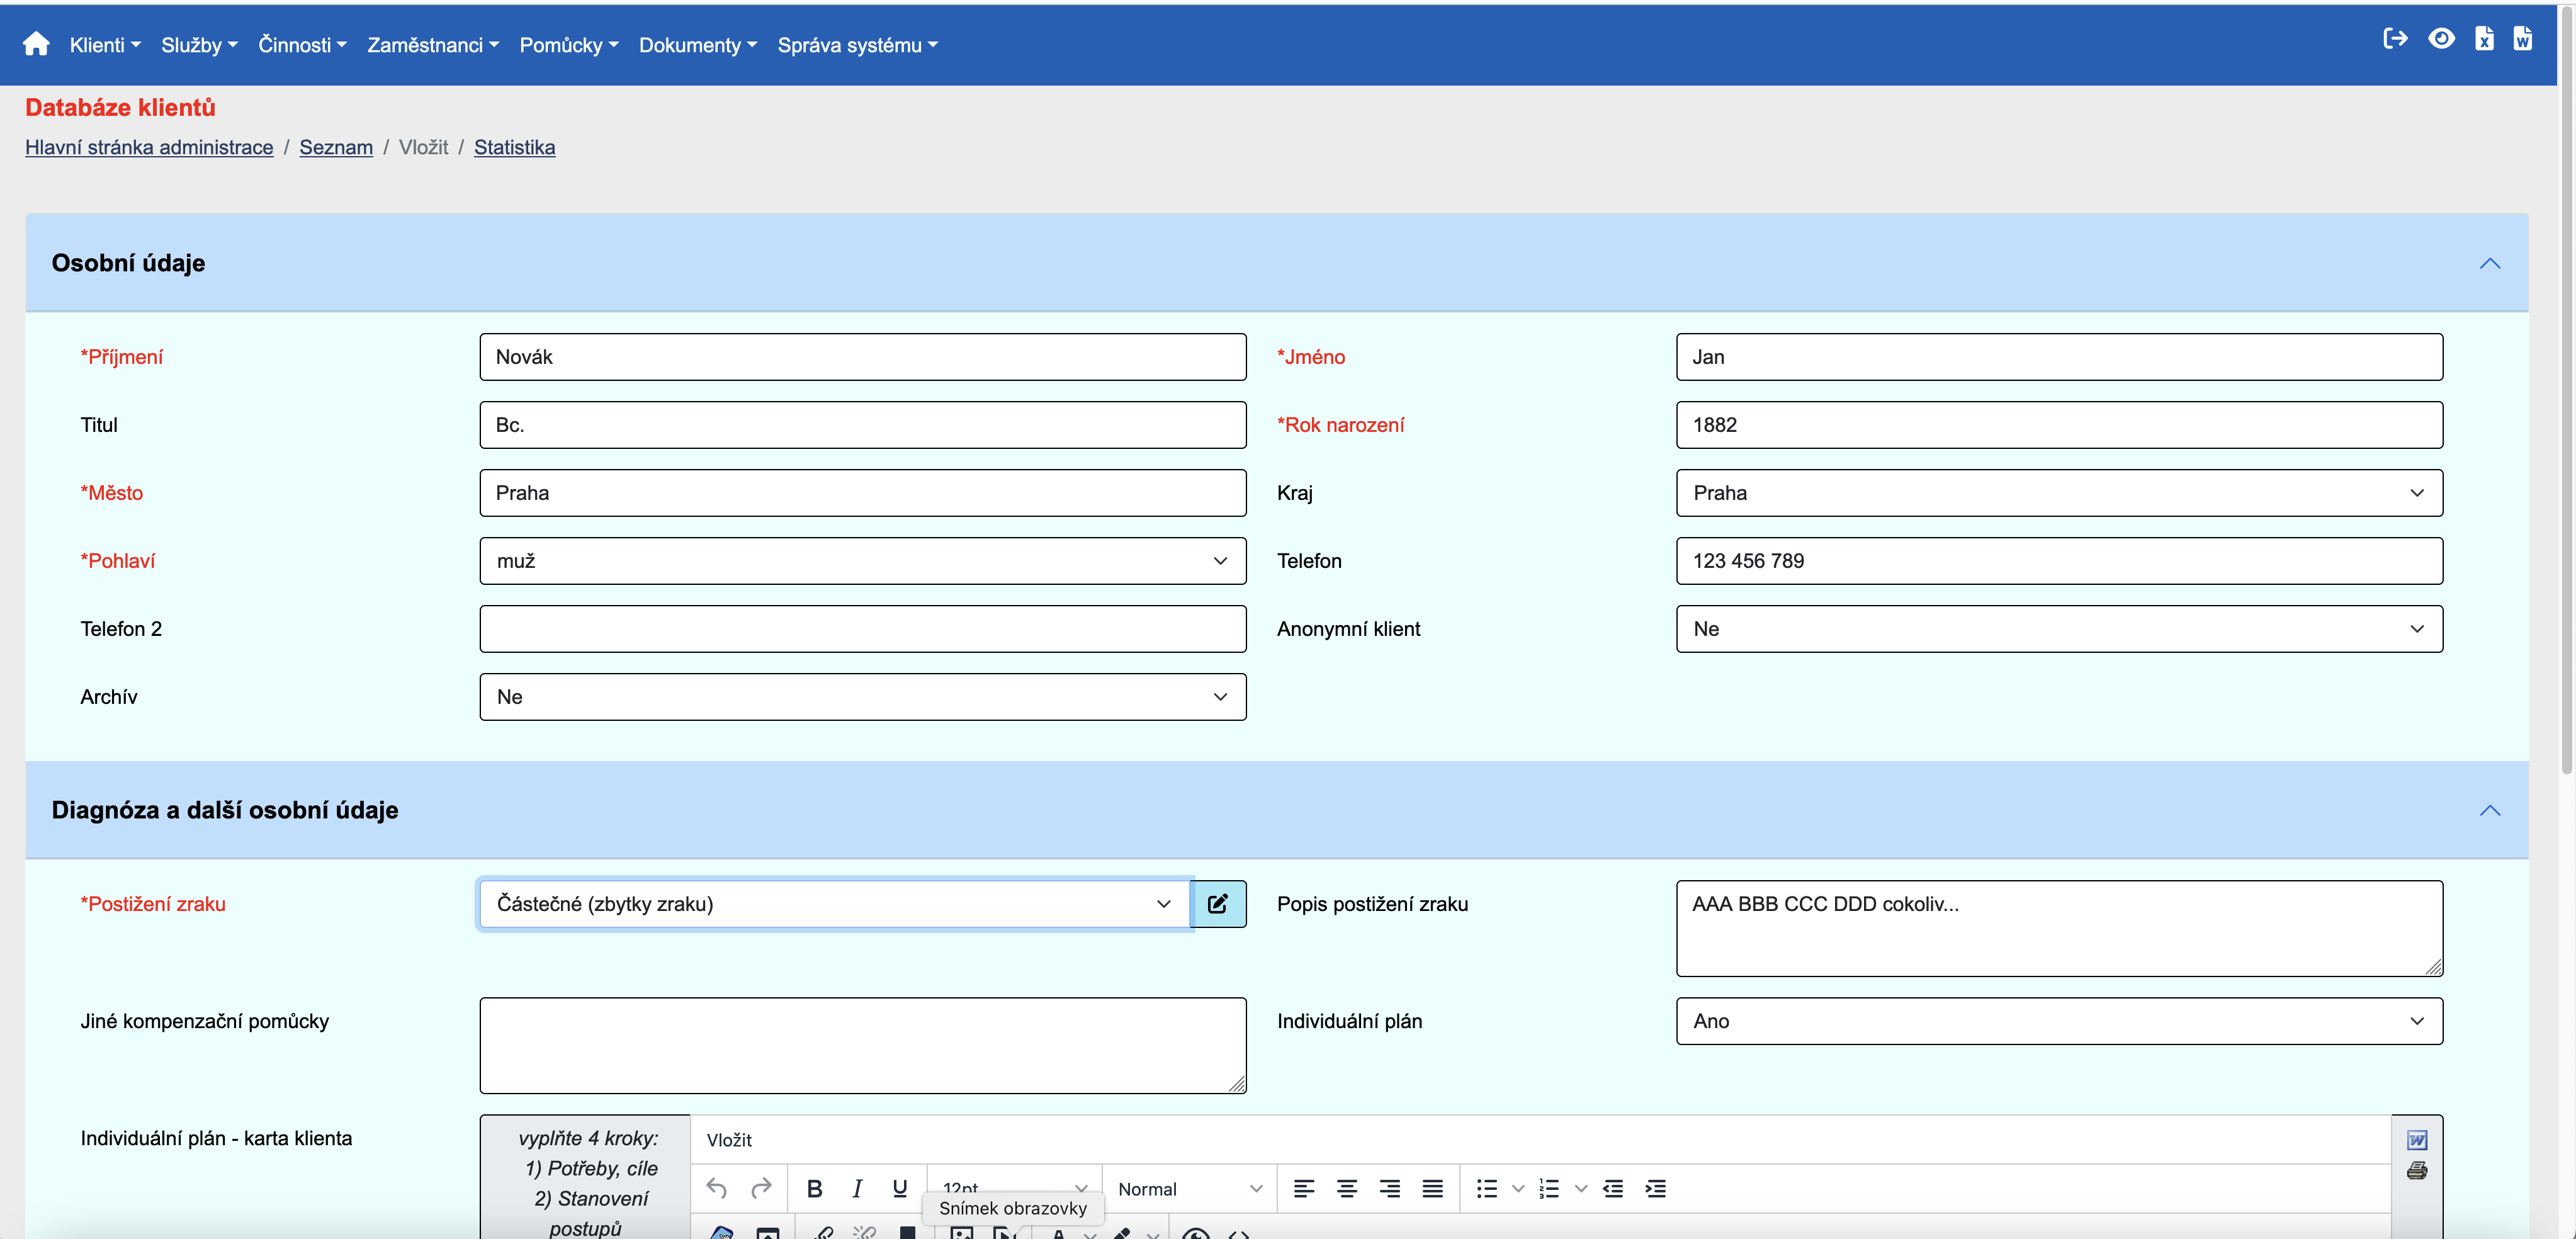Toggle the eye visibility icon in navbar
Image resolution: width=2576 pixels, height=1239 pixels.
(2441, 39)
